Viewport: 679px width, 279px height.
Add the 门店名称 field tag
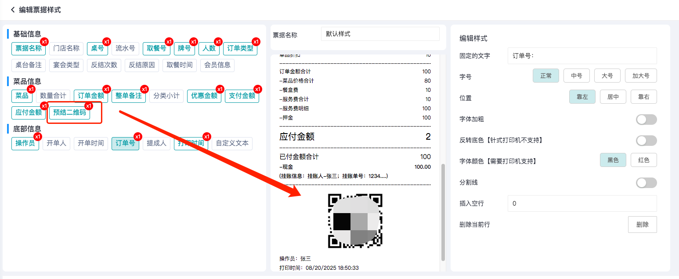[66, 48]
